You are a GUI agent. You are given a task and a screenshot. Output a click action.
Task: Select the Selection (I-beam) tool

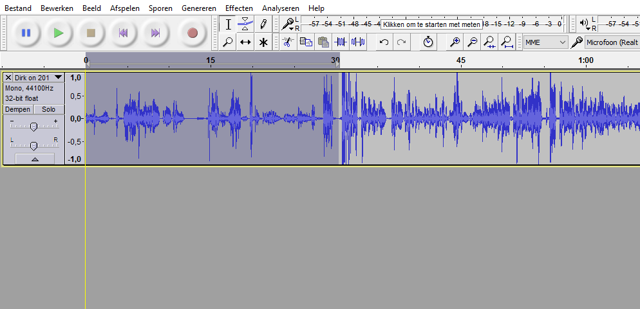[228, 24]
